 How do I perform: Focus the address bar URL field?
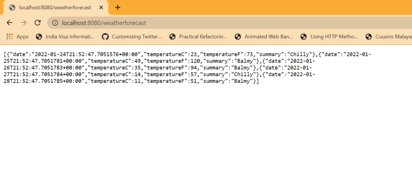(x=201, y=23)
